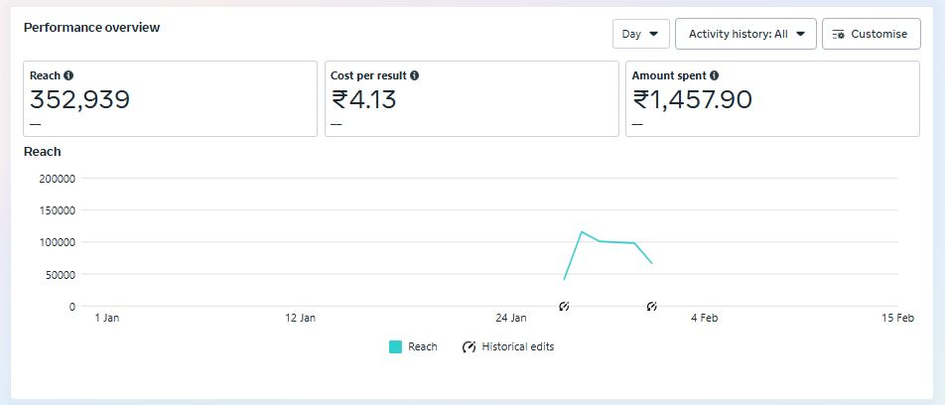
Task: Click the last point of the Reach line
Action: [x=652, y=263]
